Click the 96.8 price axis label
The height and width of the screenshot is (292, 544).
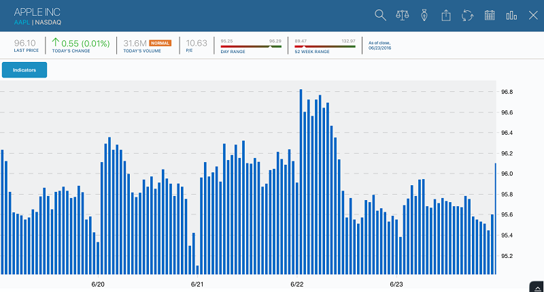507,92
